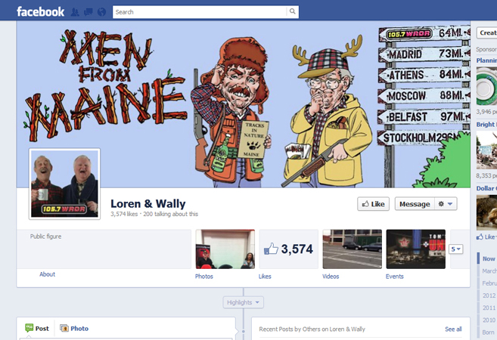Send a Message to the page
The width and height of the screenshot is (497, 340).
(x=415, y=204)
